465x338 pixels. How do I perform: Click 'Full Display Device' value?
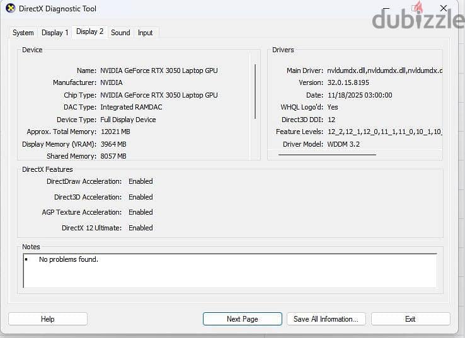128,120
